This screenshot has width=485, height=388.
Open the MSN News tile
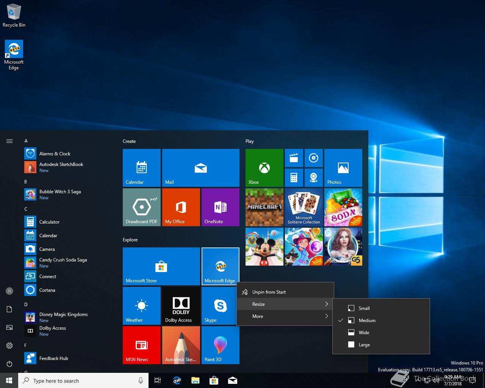point(142,345)
